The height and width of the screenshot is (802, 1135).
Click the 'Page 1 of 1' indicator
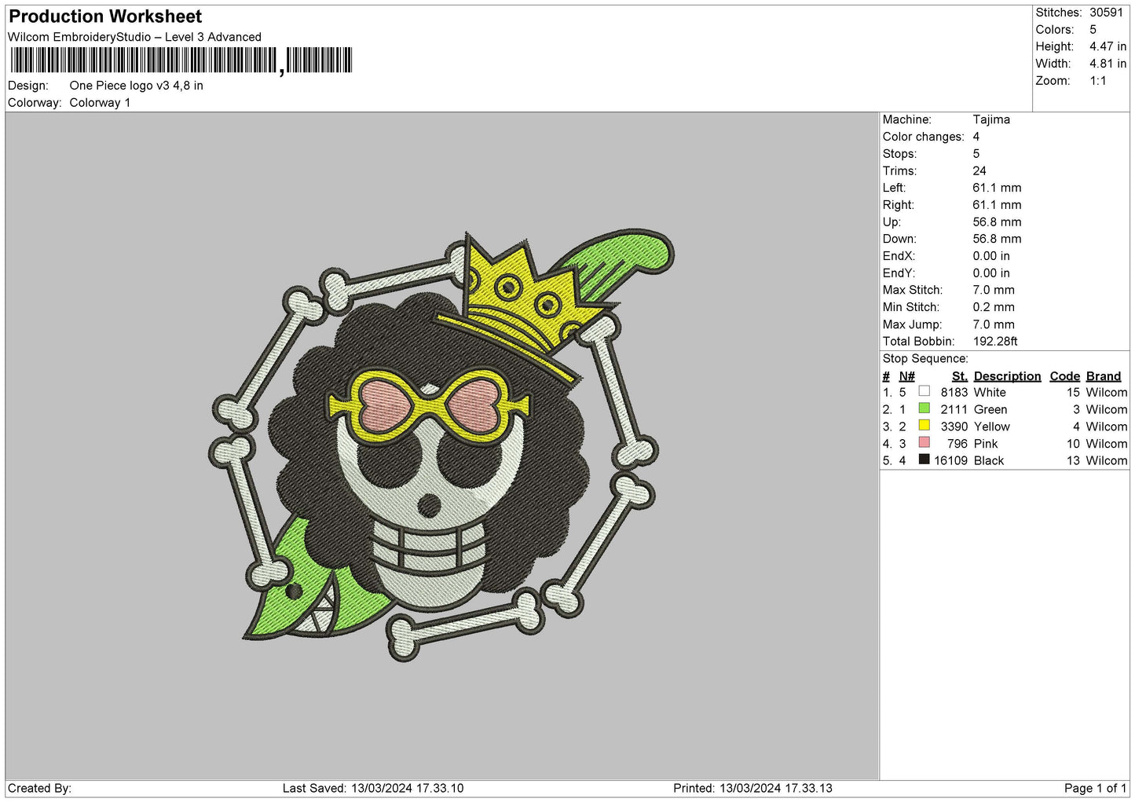pyautogui.click(x=1095, y=788)
